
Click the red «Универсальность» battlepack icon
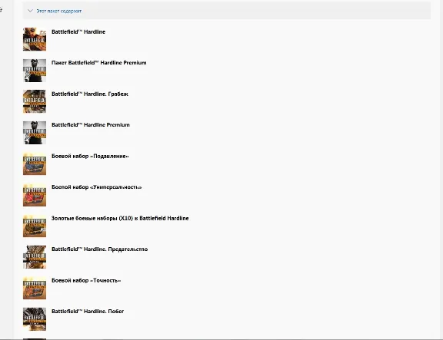(x=35, y=195)
